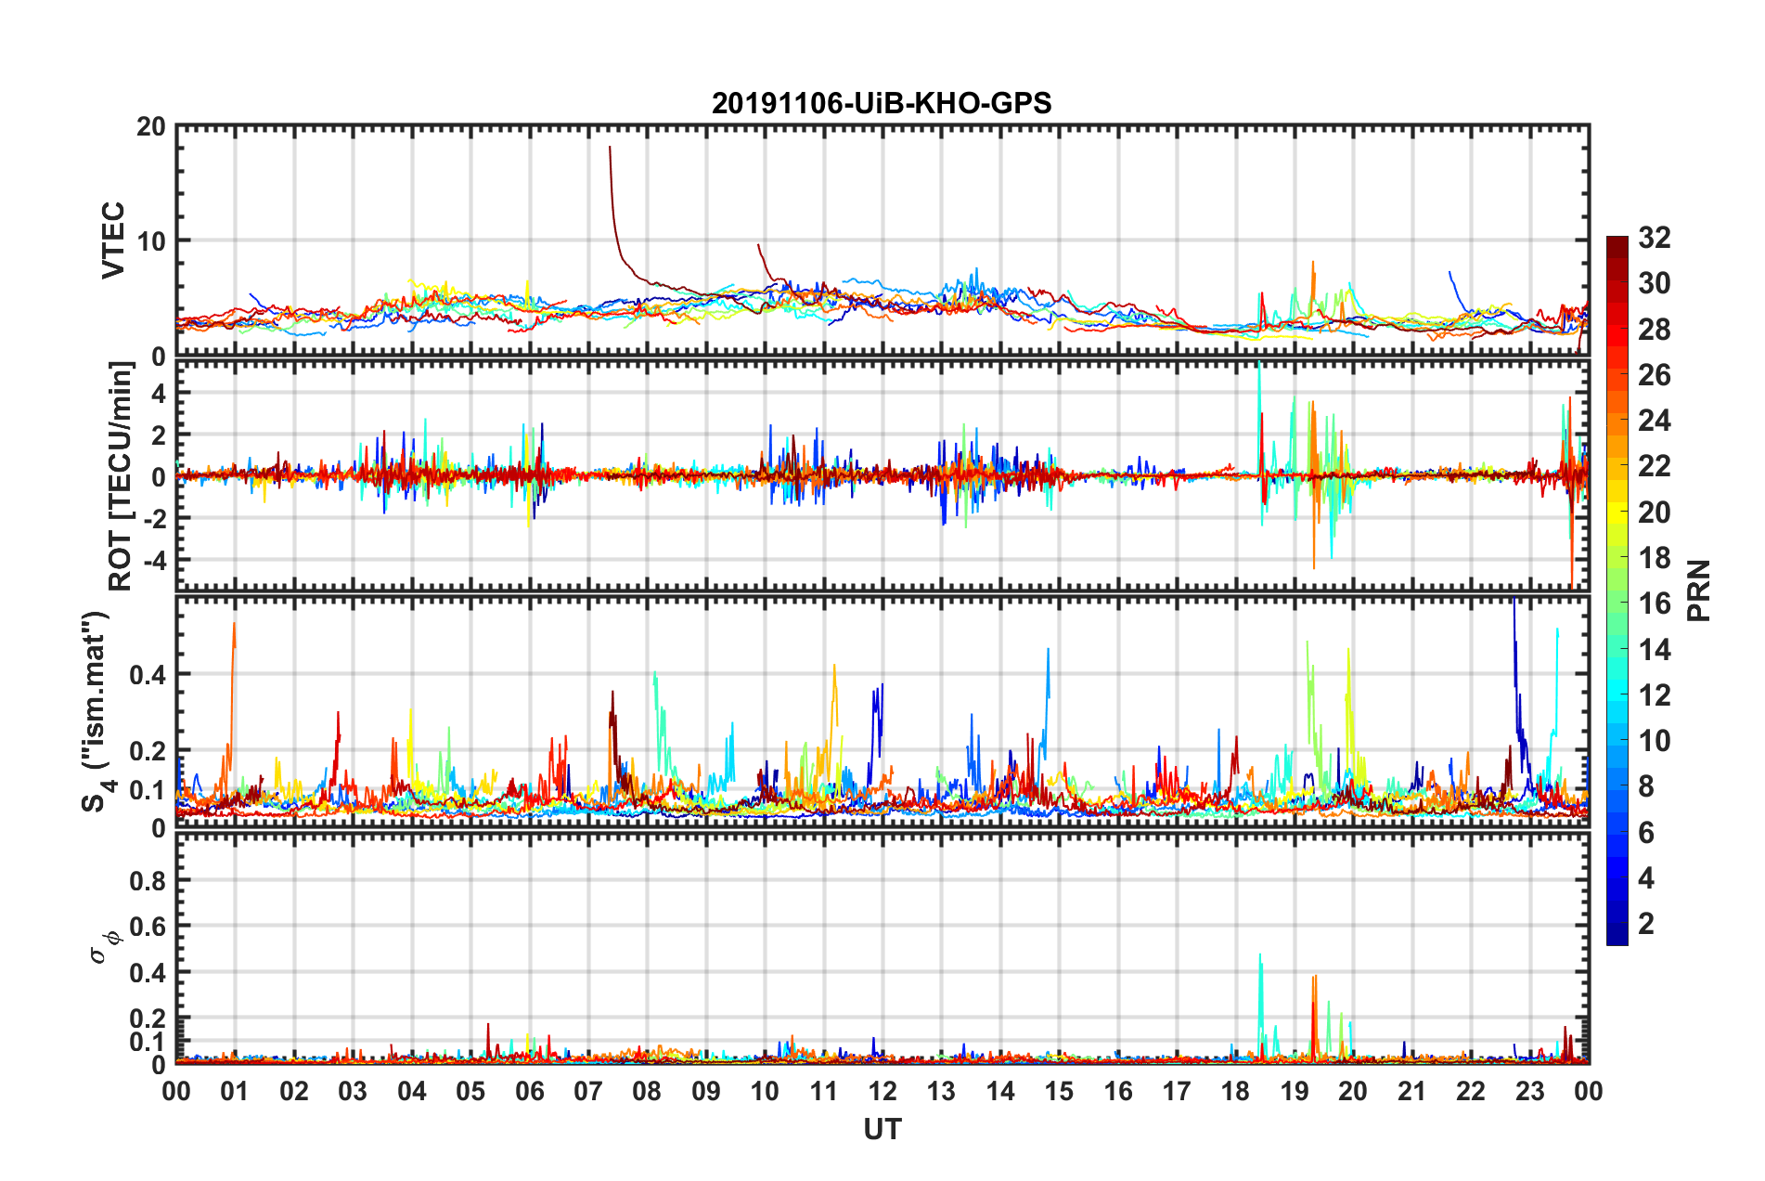Click x-axis hour label 03
The height and width of the screenshot is (1181, 1765).
pos(353,1091)
